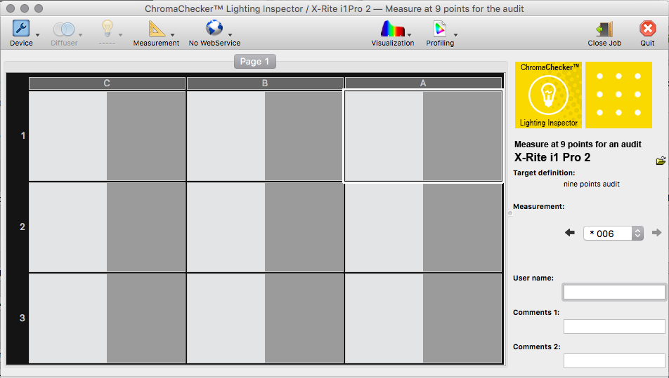669x378 pixels.
Task: Expand the Measurement dropdown arrow
Action: (x=172, y=35)
